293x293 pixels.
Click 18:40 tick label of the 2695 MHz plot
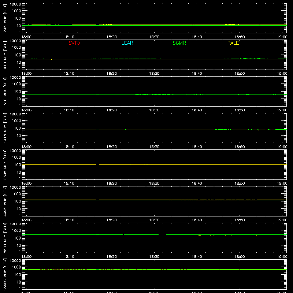click(x=197, y=183)
